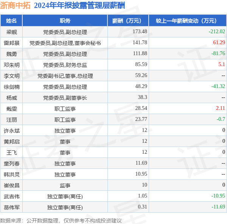
Task: Select salary value 0.31
Action: (x=143, y=207)
